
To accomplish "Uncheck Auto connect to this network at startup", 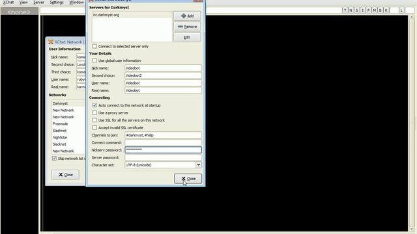I will 94,105.
